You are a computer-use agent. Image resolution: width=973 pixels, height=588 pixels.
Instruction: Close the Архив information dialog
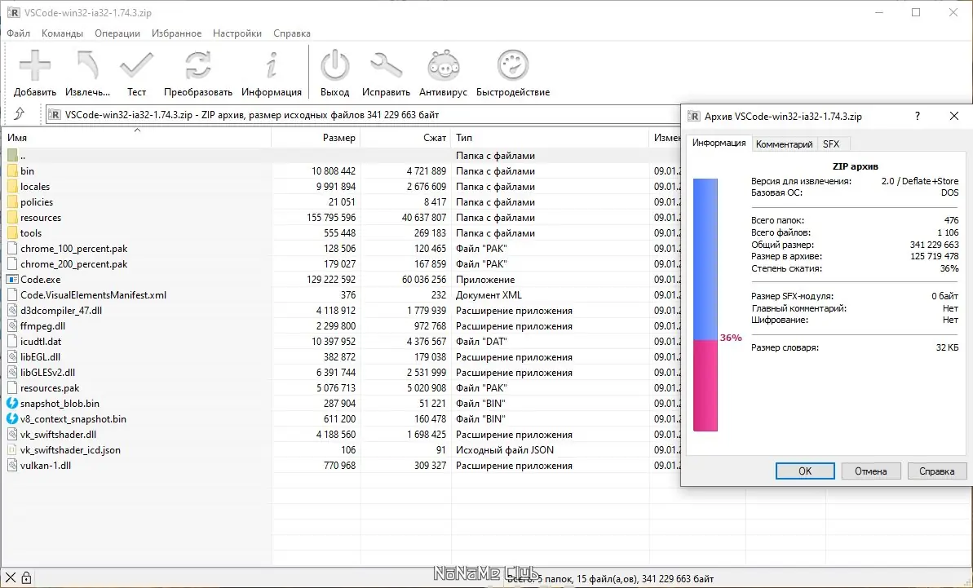954,116
